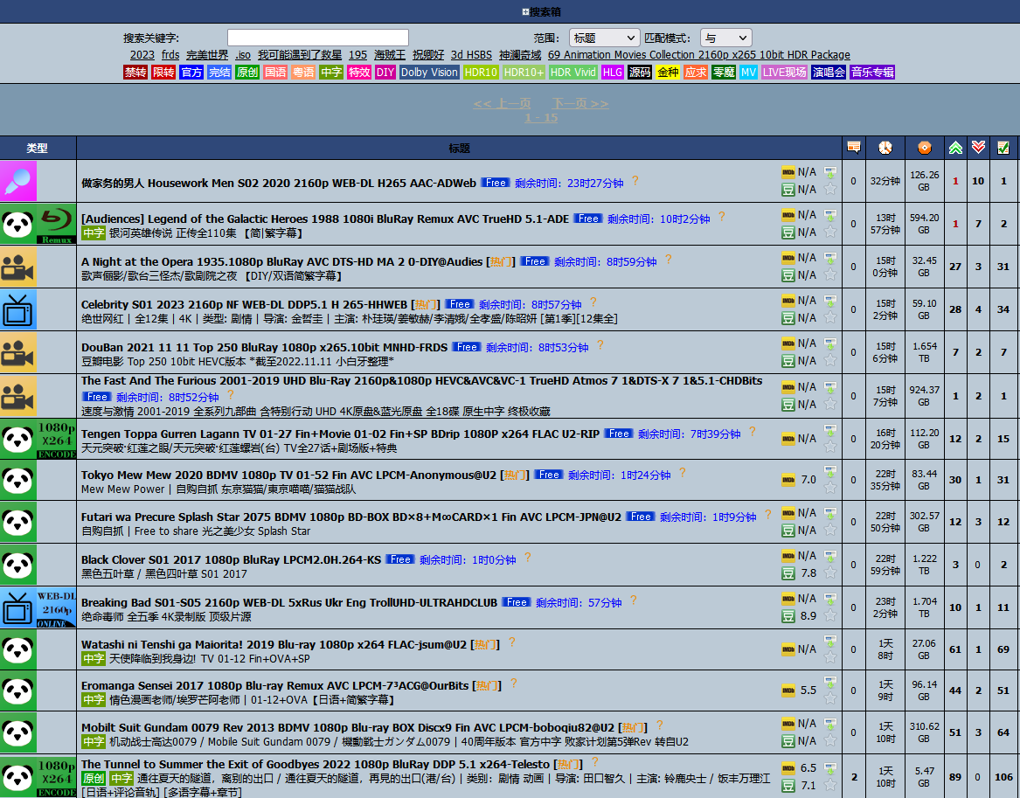This screenshot has width=1020, height=798.
Task: Click the TV category icon for Celebrity S01
Action: pyautogui.click(x=18, y=309)
